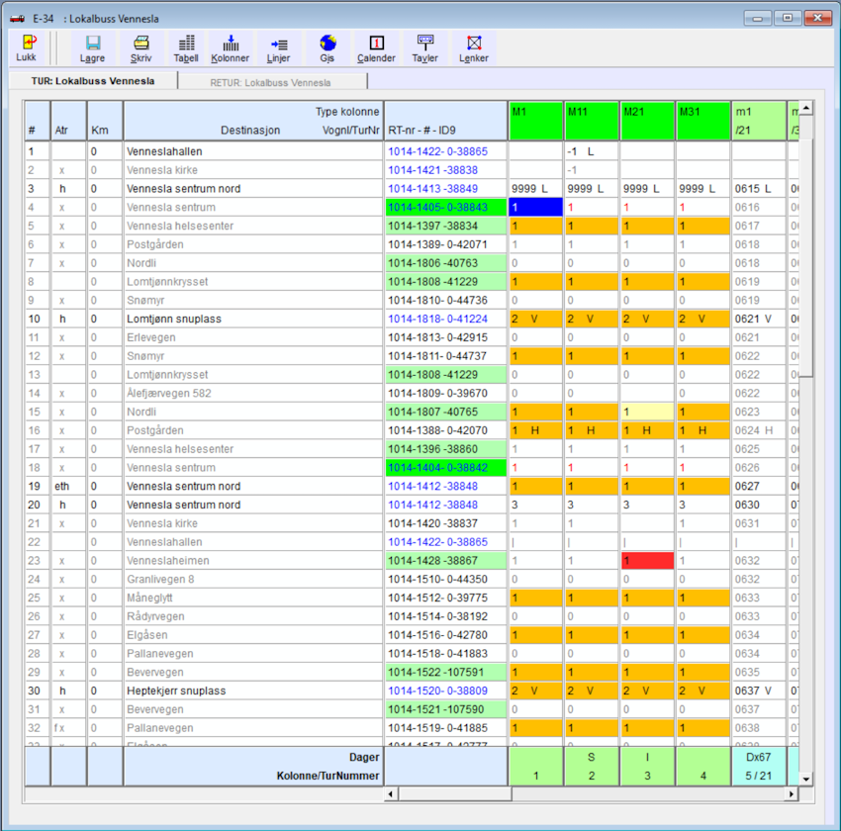Click the Lomtjønn snuplass destination cell

[252, 319]
